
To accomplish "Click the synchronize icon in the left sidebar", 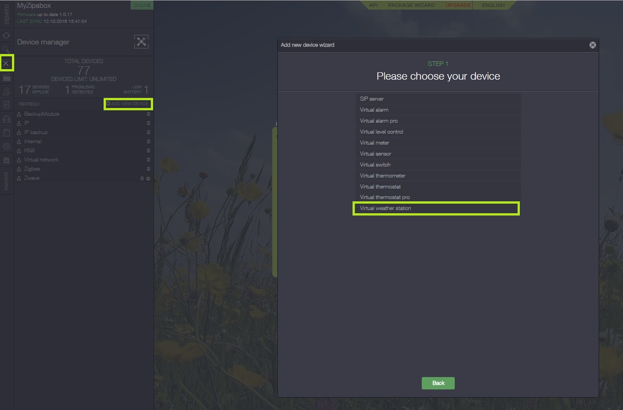I will (6, 35).
